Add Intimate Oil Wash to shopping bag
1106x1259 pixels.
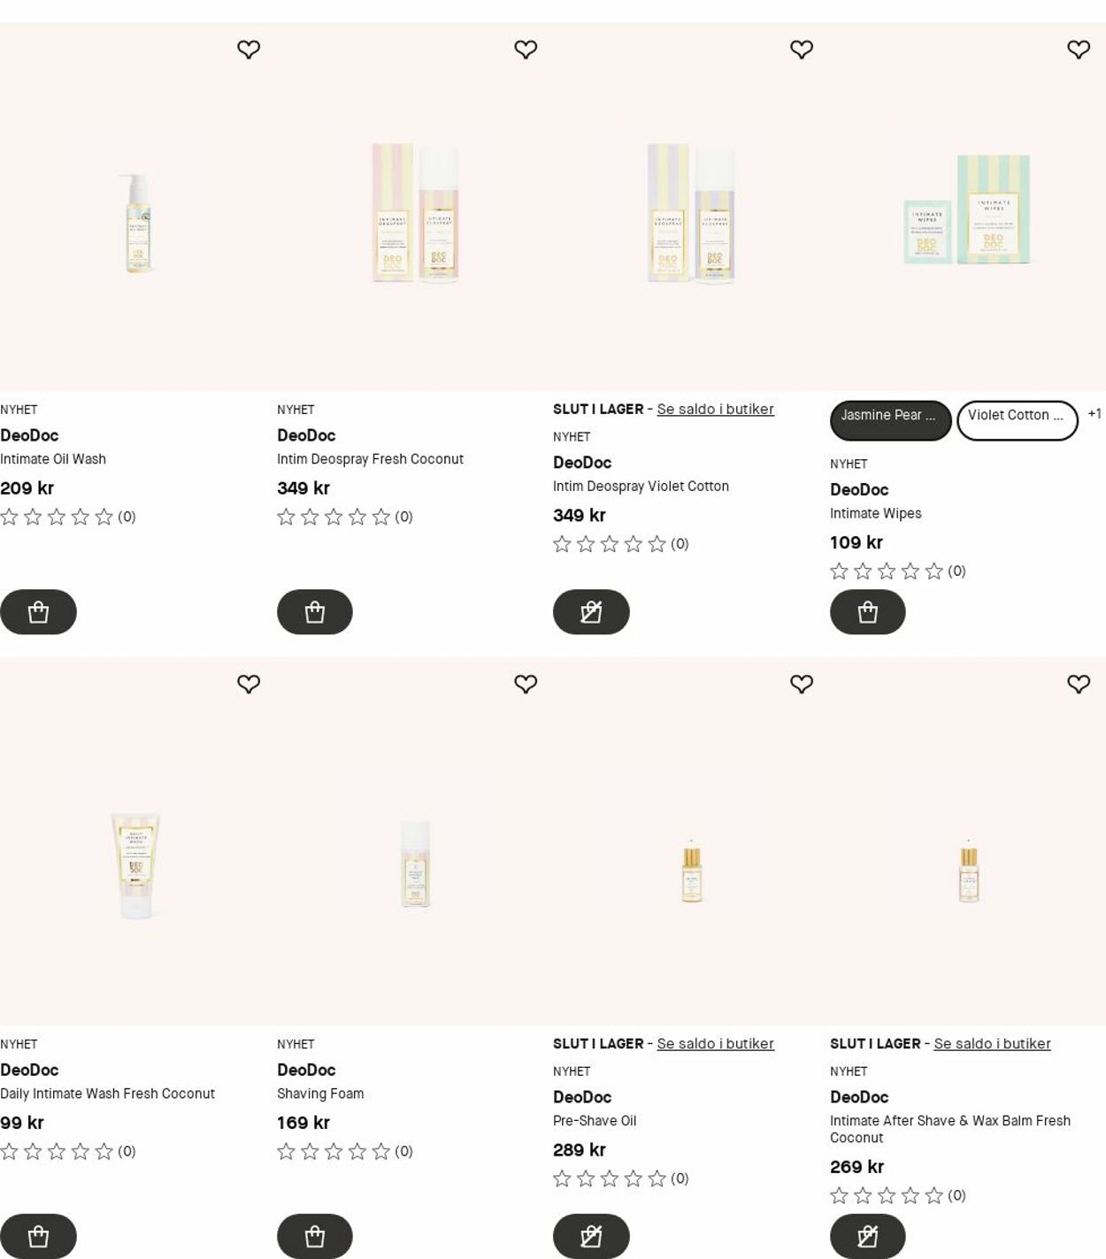(x=38, y=611)
